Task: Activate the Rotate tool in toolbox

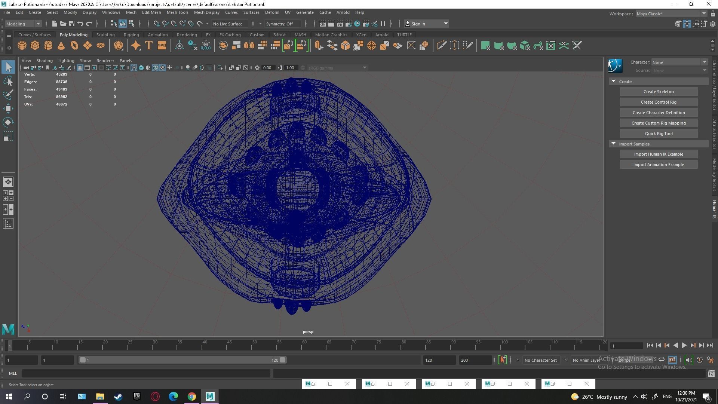Action: 8,122
